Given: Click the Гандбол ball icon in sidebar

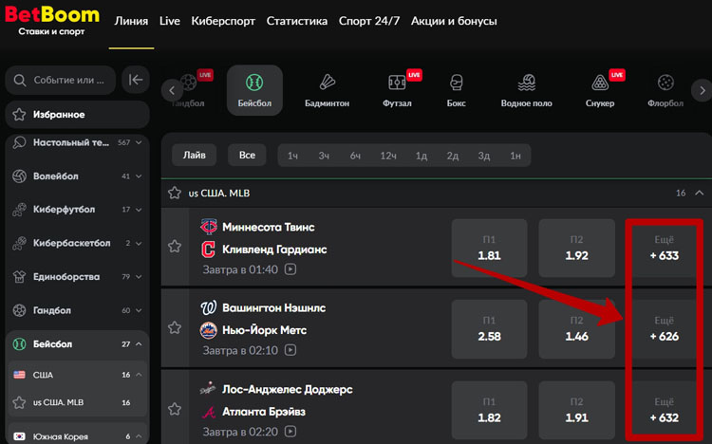Looking at the screenshot, I should (x=19, y=310).
